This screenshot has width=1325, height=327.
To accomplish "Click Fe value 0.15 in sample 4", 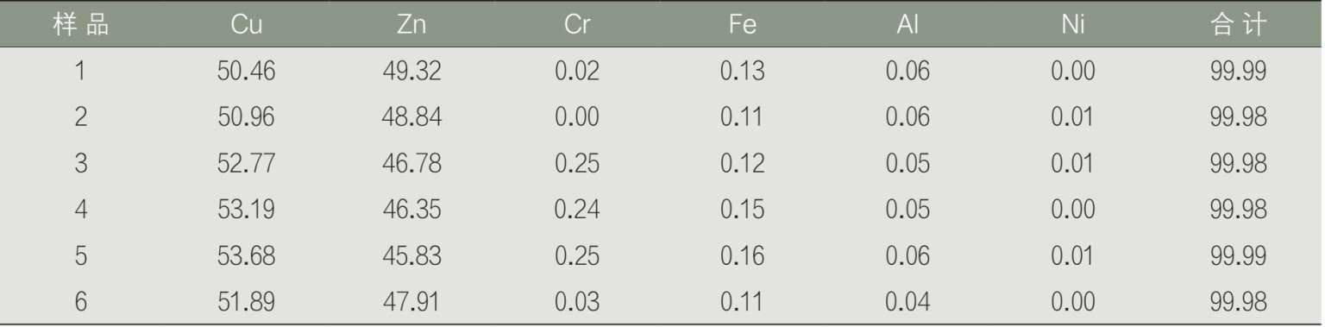I will (x=742, y=209).
